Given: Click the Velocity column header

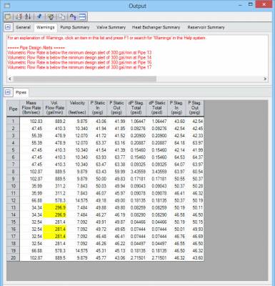Looking at the screenshot, I should coord(77,109).
